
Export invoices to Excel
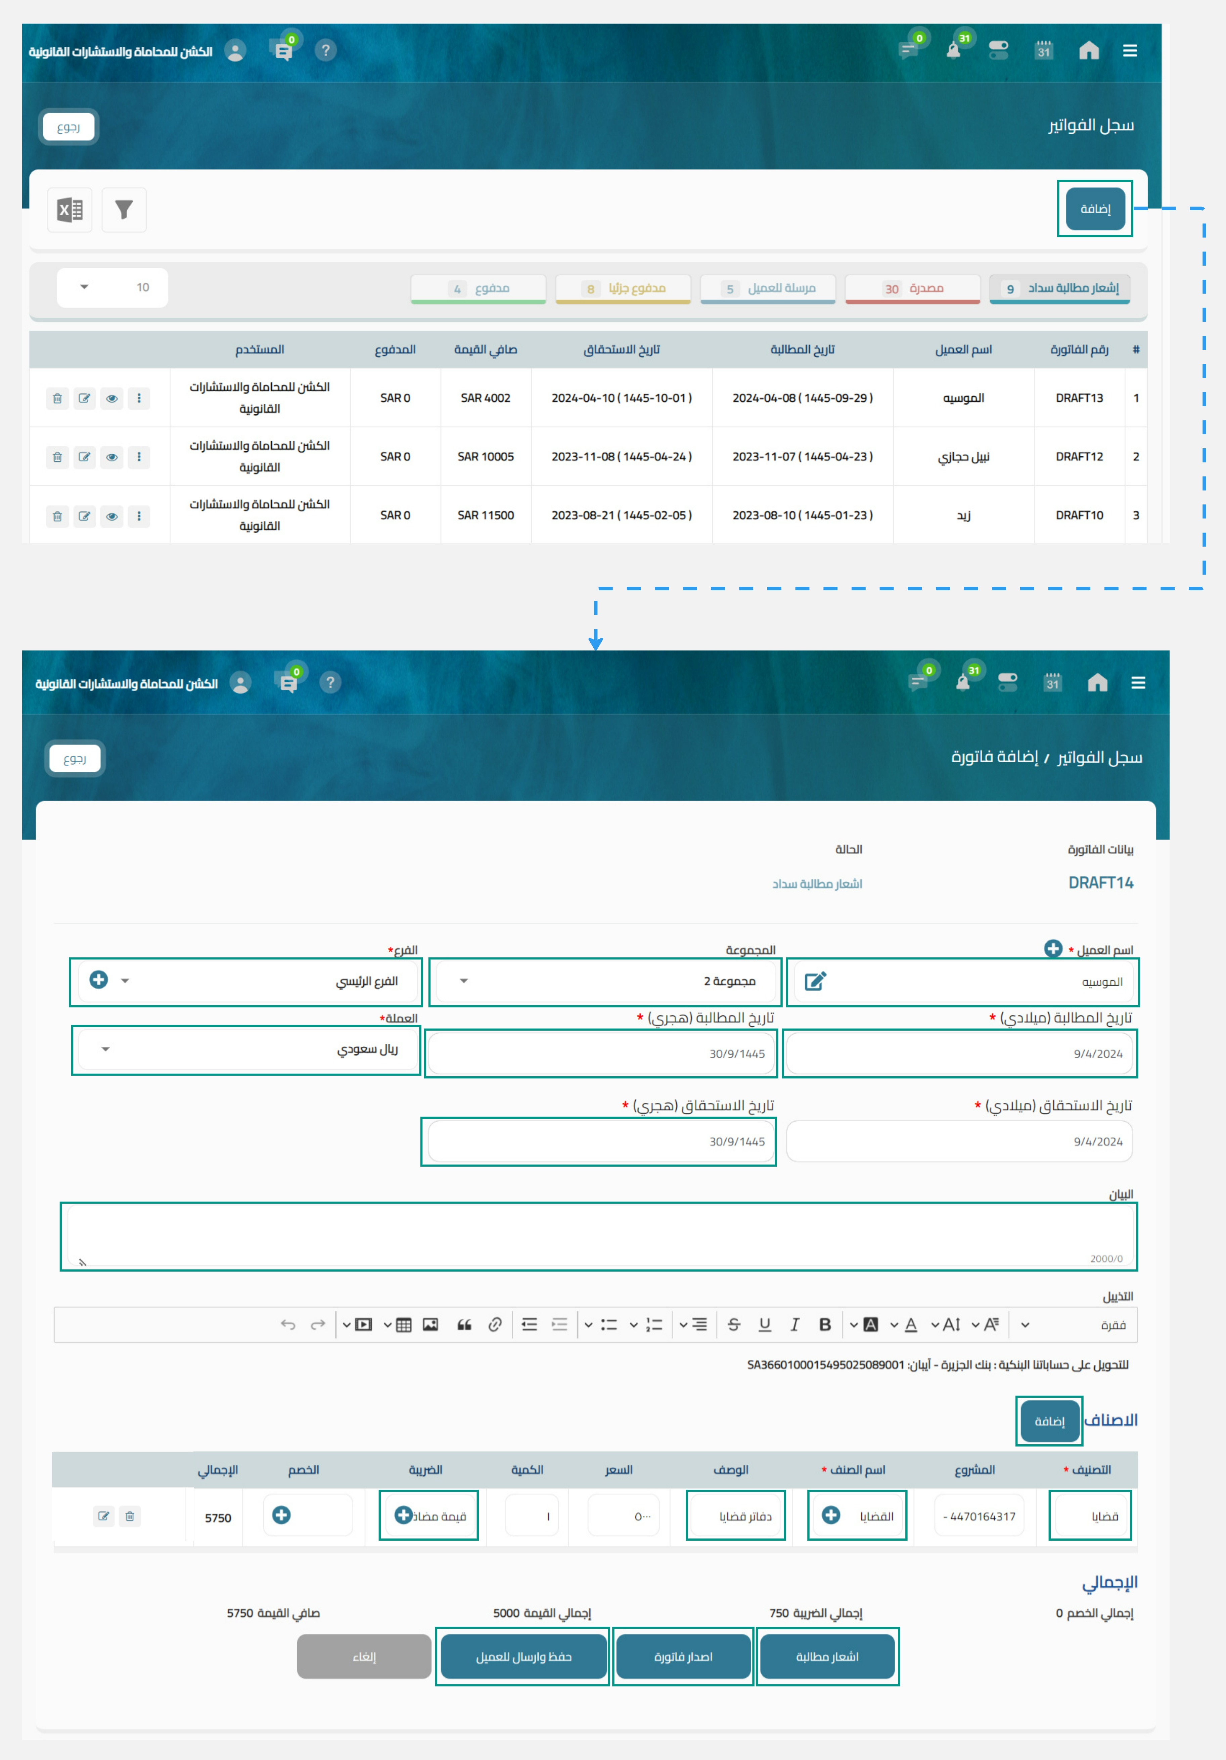(x=70, y=209)
